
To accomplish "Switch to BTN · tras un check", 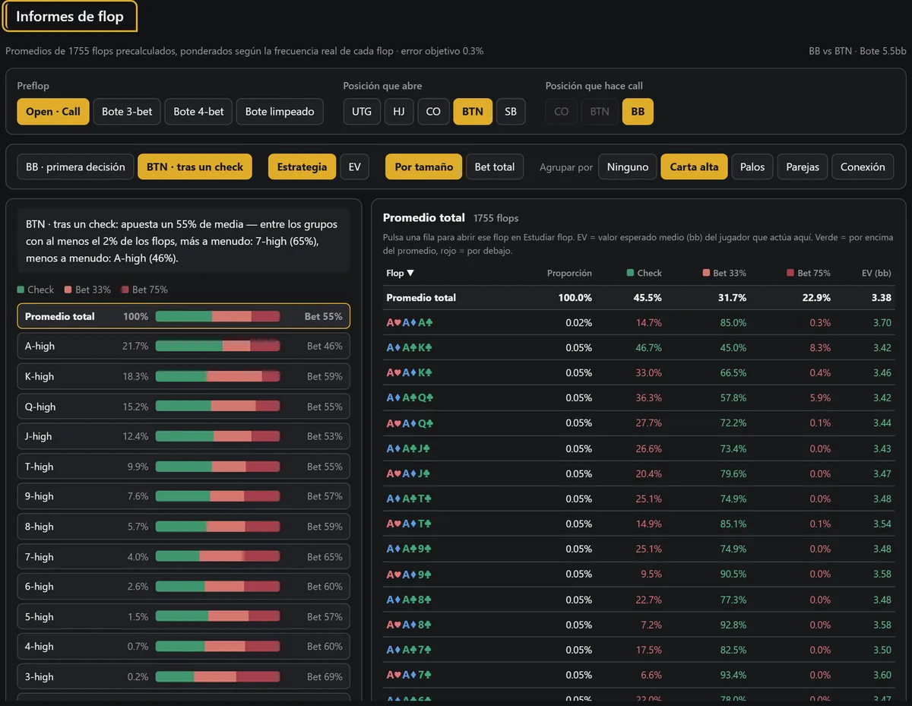I will (x=195, y=167).
